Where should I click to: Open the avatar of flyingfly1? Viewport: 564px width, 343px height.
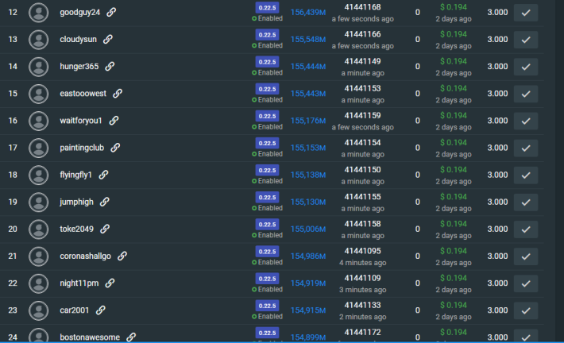click(x=38, y=175)
